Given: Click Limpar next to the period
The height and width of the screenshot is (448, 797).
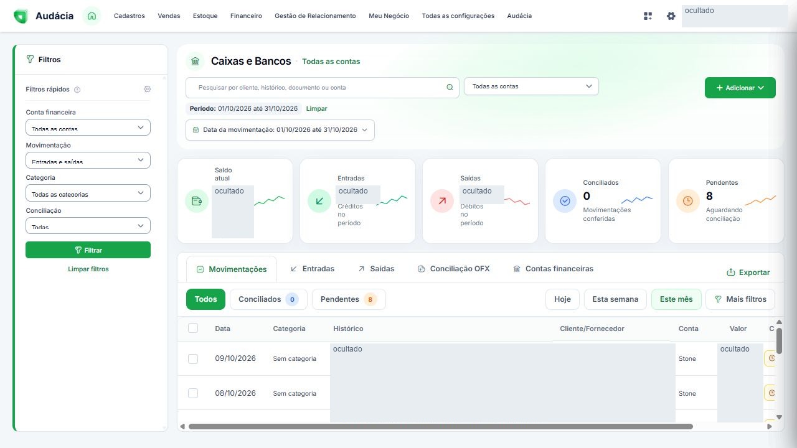Looking at the screenshot, I should tap(316, 108).
